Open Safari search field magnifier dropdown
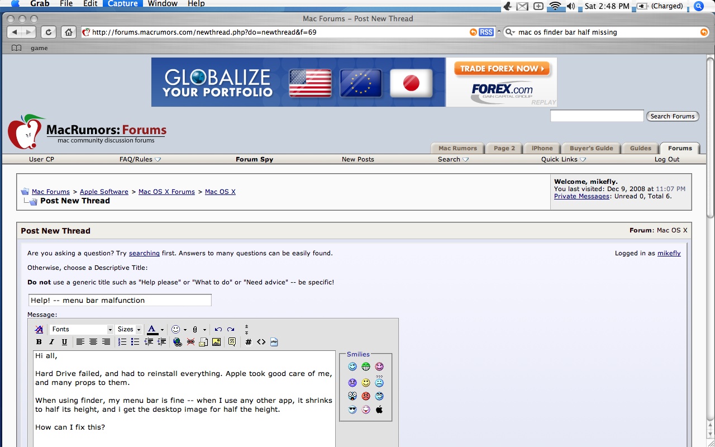Viewport: 715px width, 447px height. coord(510,32)
